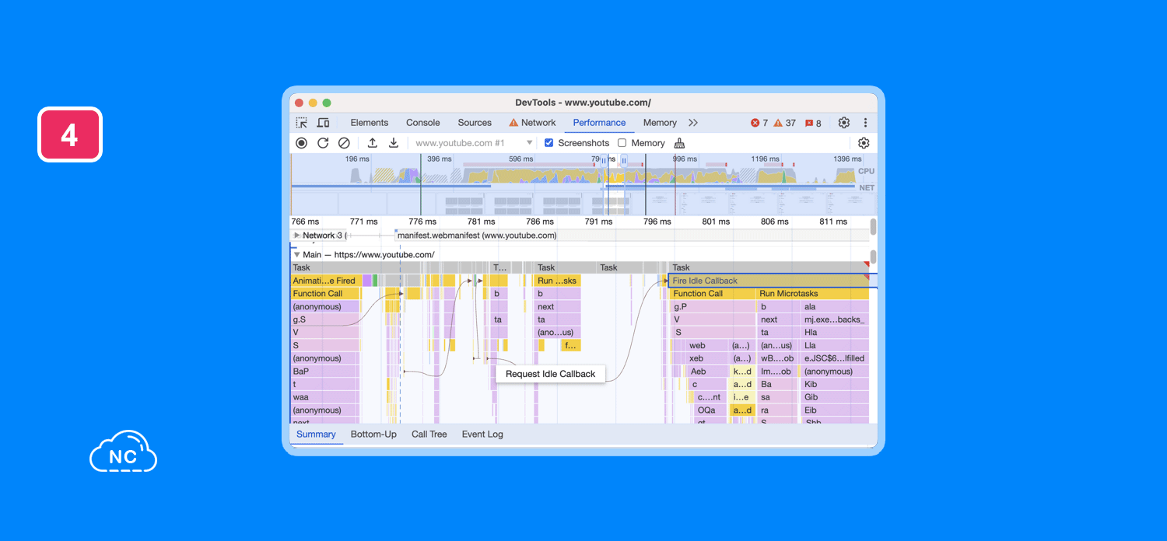The height and width of the screenshot is (541, 1167).
Task: Click the e.JSC$6…lfilled flame entry
Action: (836, 358)
